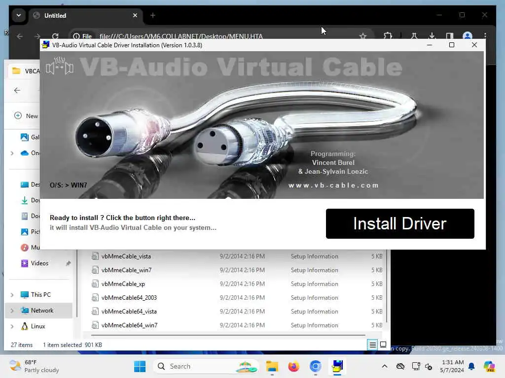Image resolution: width=505 pixels, height=378 pixels.
Task: Click the Chrome address bar URL
Action: click(x=181, y=36)
